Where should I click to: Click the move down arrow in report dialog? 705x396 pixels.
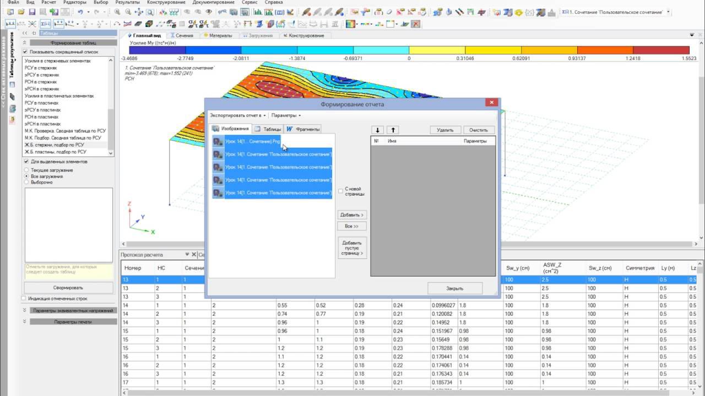tap(377, 130)
